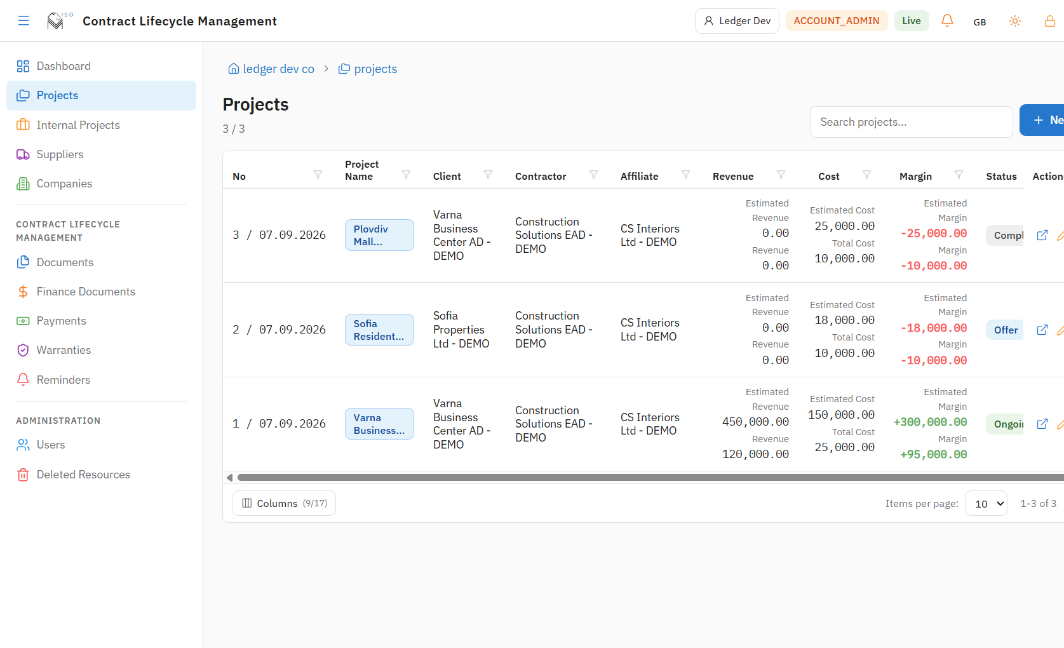
Task: Filter the Client column
Action: click(x=488, y=175)
